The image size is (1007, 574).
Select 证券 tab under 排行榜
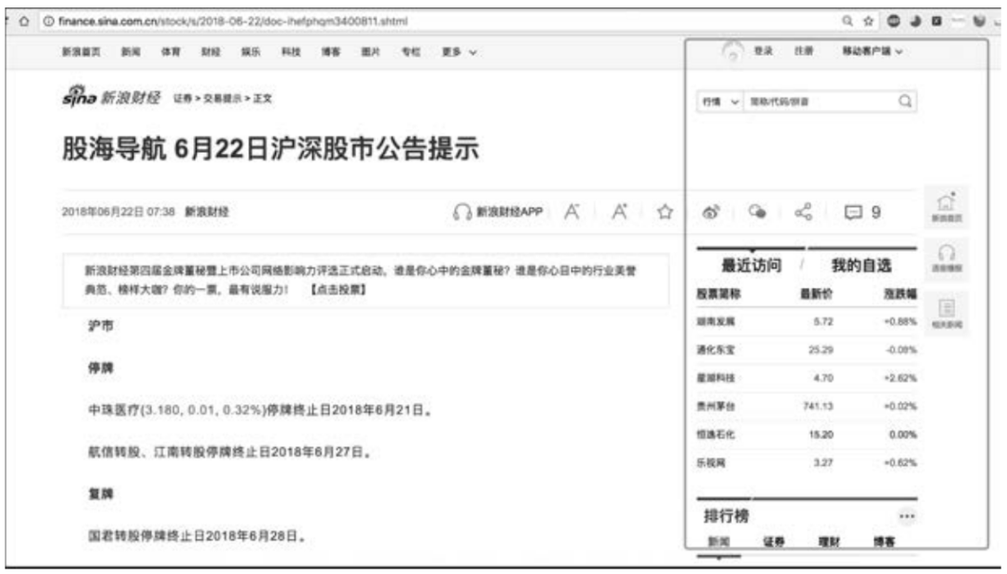773,542
